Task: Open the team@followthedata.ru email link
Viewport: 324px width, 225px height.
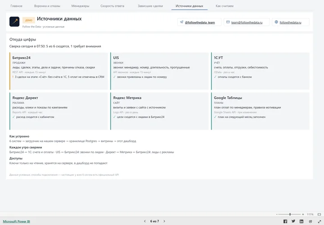Action: click(x=247, y=22)
